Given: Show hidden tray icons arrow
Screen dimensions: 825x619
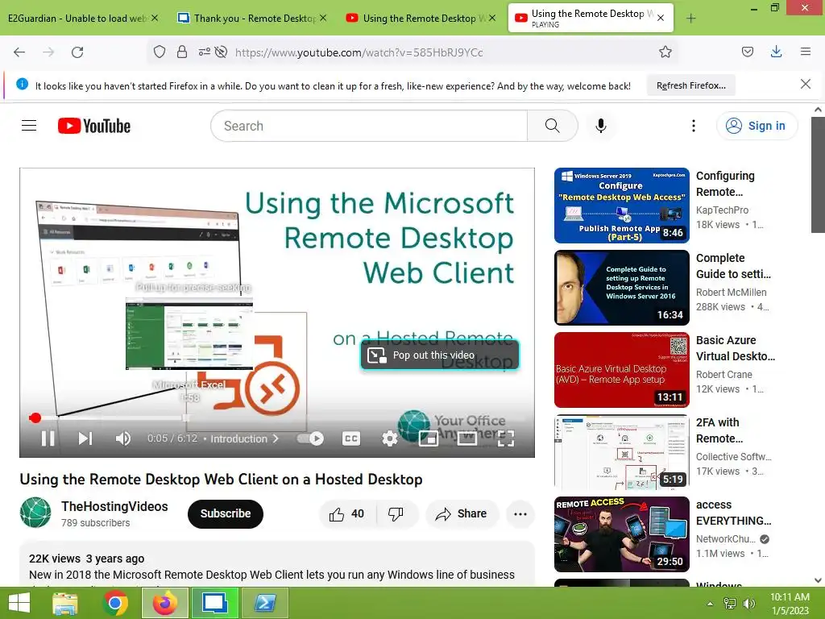Looking at the screenshot, I should click(x=710, y=603).
